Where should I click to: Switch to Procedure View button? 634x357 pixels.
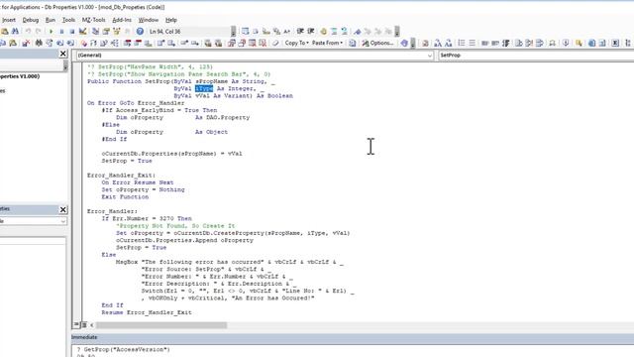coord(76,324)
